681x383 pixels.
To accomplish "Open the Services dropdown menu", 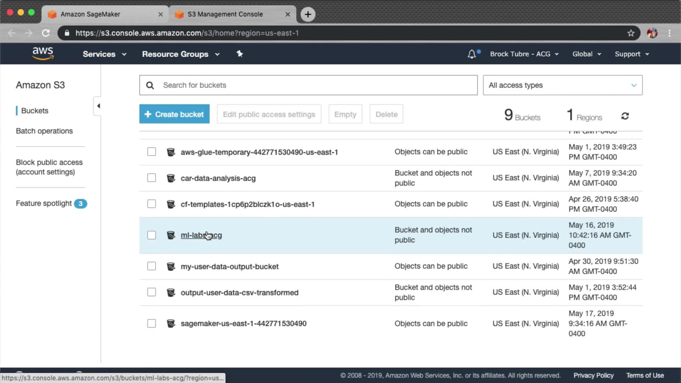I will (x=104, y=54).
